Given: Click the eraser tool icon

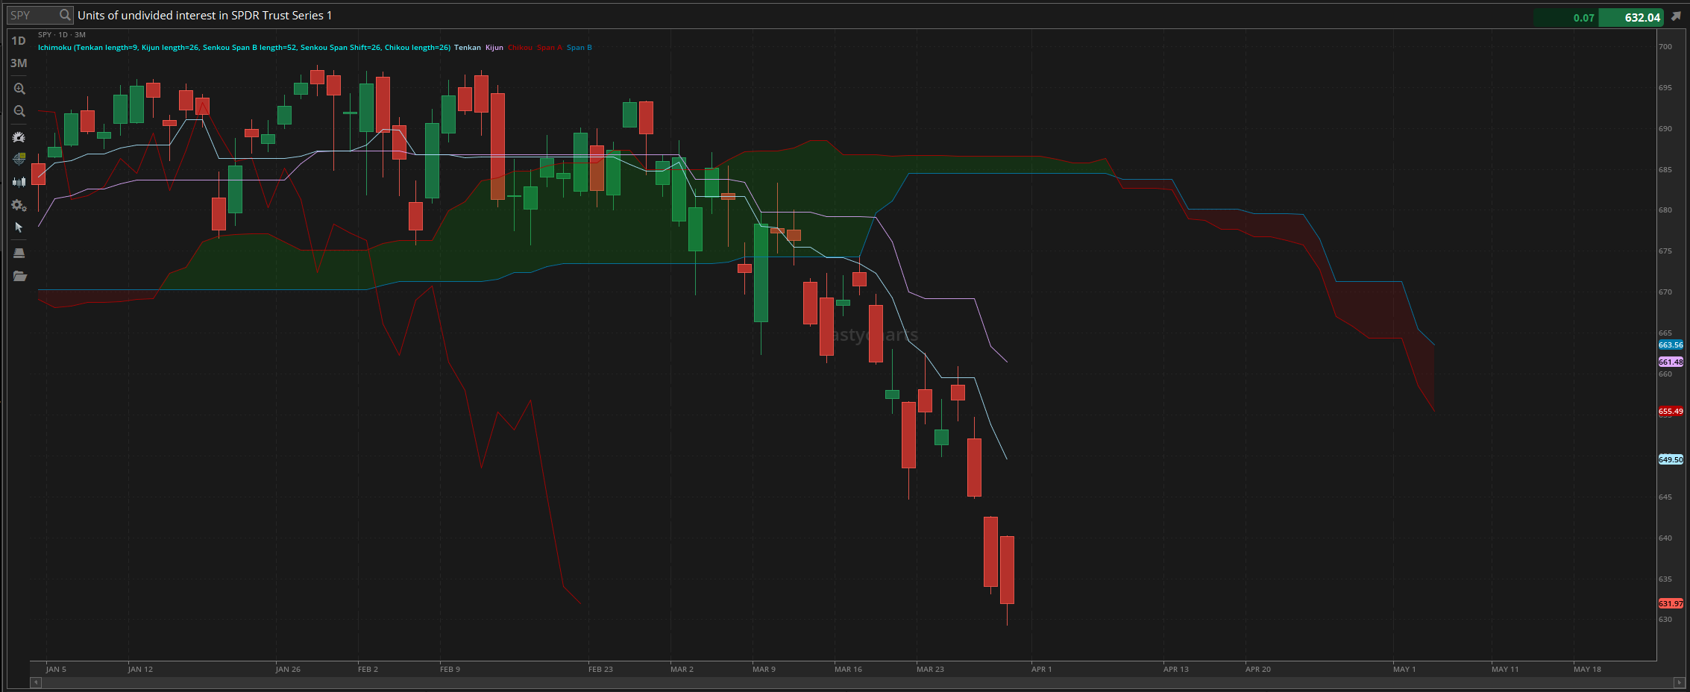Looking at the screenshot, I should (x=19, y=254).
